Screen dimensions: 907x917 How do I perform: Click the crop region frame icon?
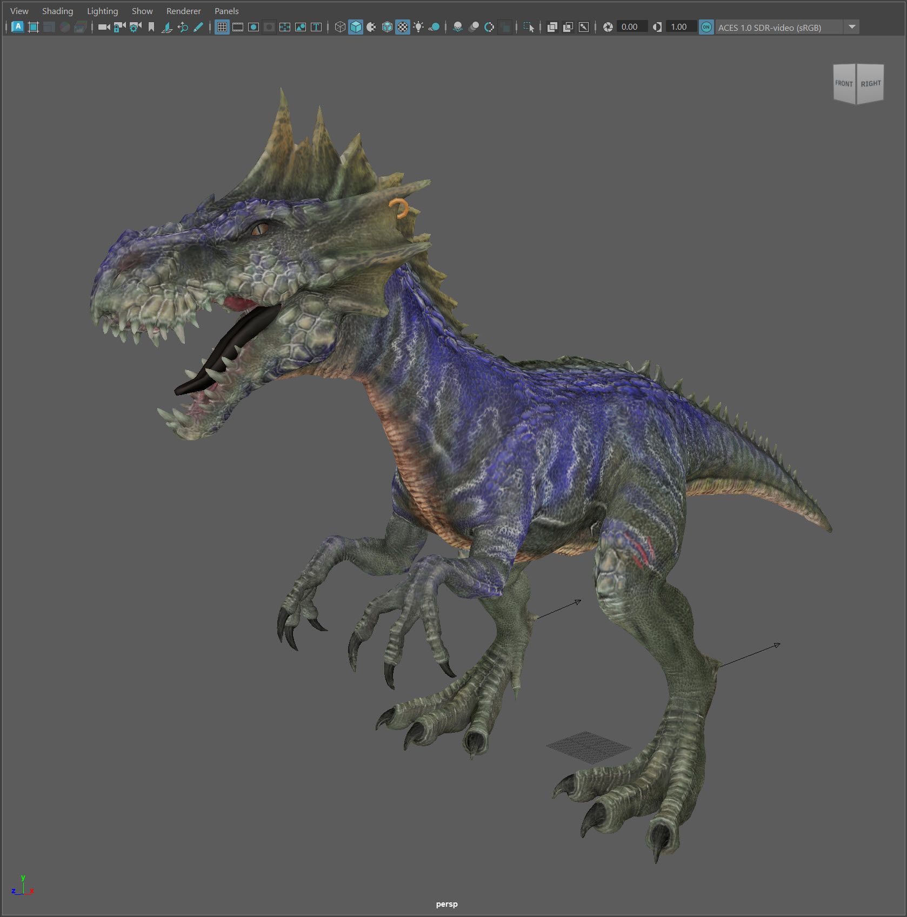(x=34, y=27)
